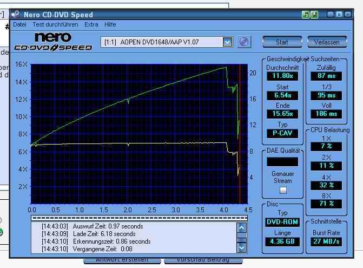Click Antwort erstellen button in background window
This screenshot has width=363, height=268.
tap(122, 260)
